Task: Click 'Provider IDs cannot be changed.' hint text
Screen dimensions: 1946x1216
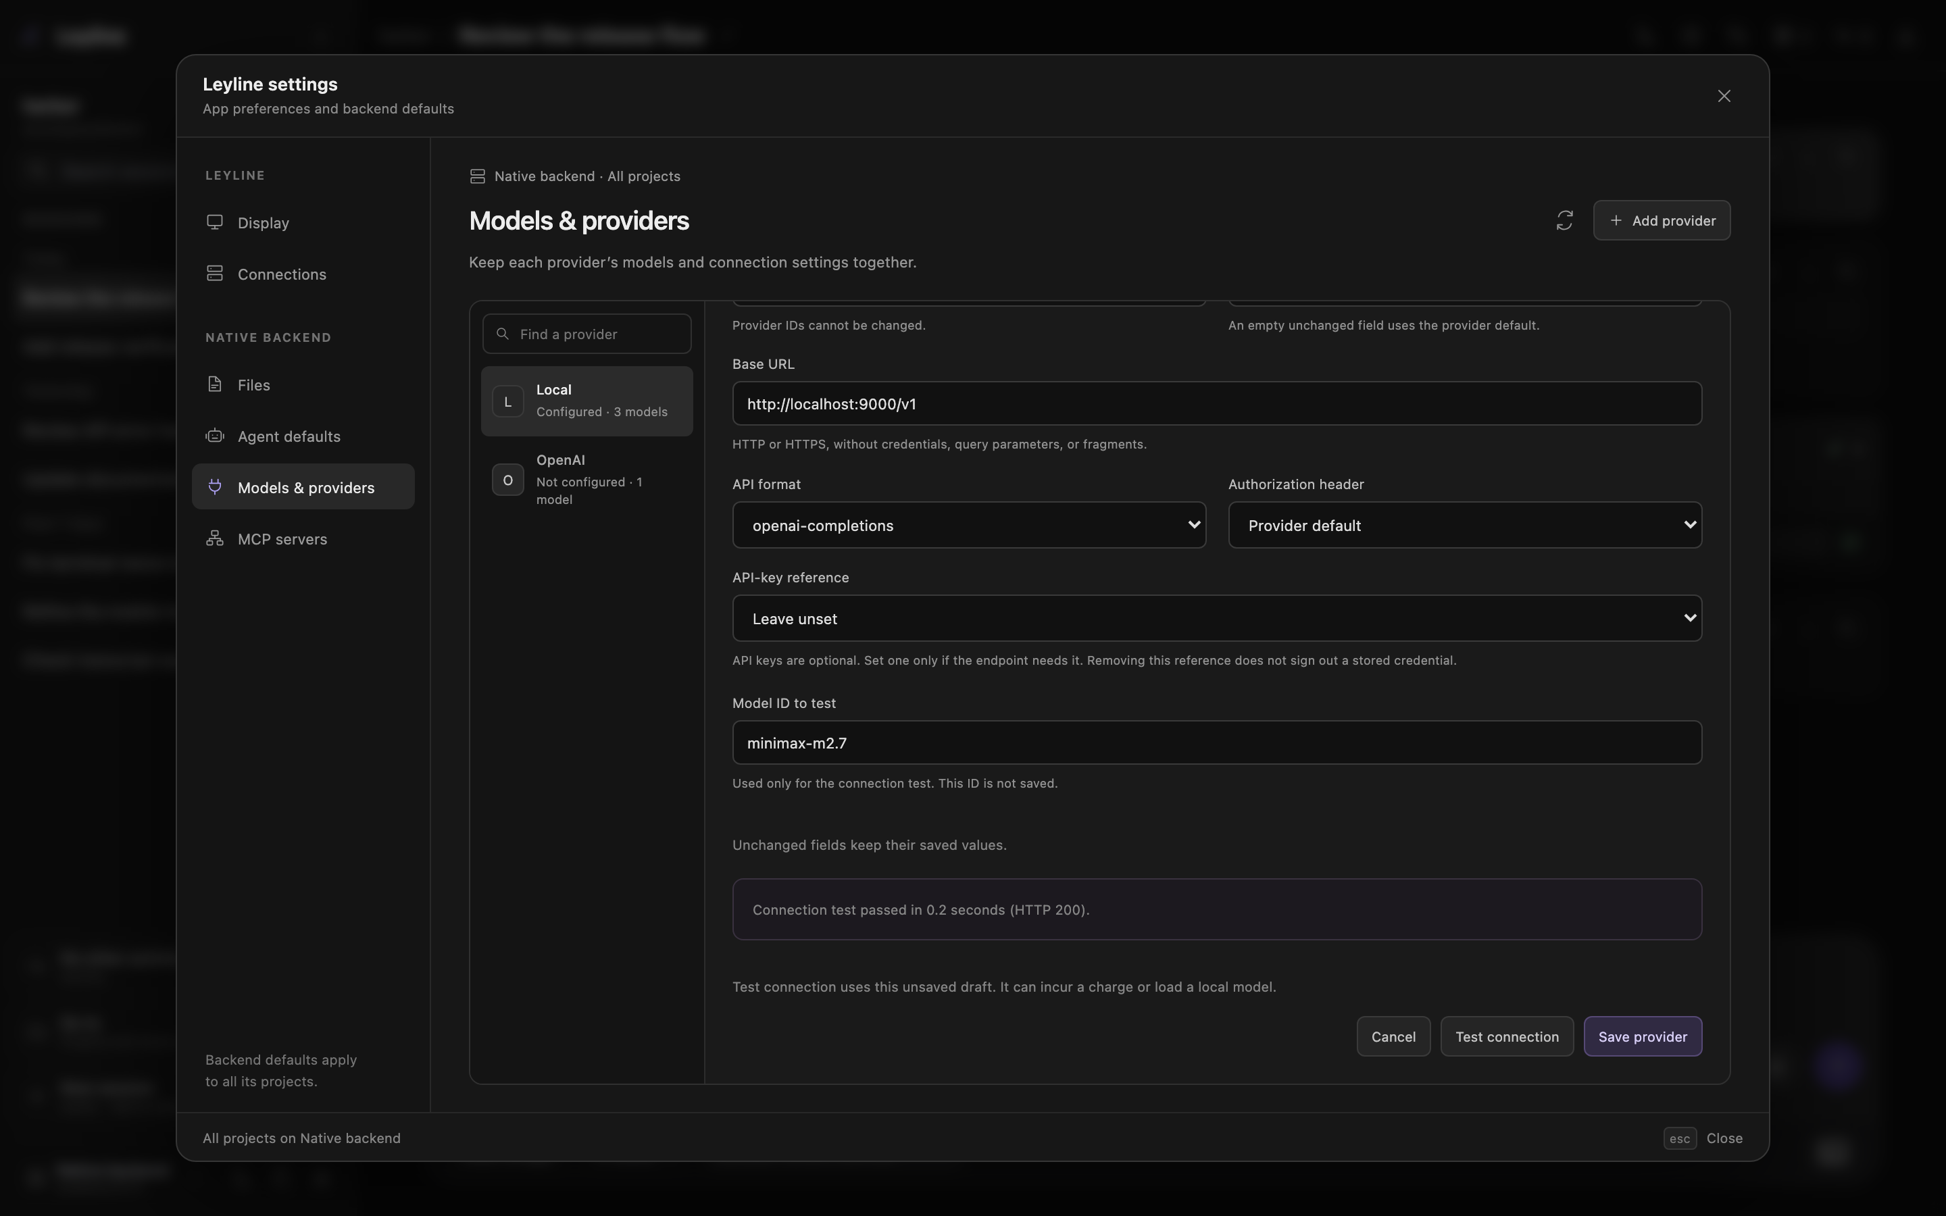Action: point(828,325)
